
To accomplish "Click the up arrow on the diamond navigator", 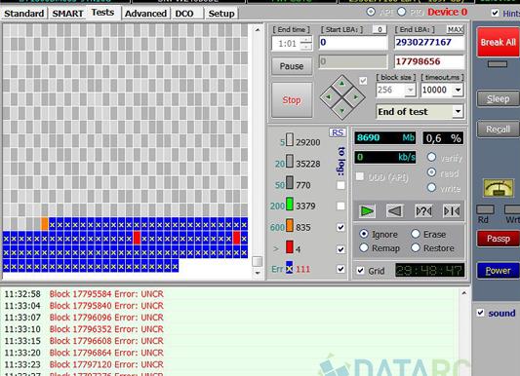I will 341,85.
